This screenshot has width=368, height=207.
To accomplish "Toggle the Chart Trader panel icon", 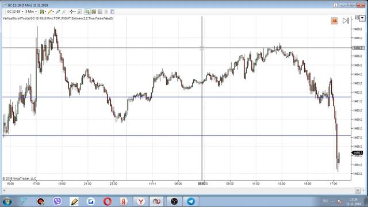I will pyautogui.click(x=87, y=11).
